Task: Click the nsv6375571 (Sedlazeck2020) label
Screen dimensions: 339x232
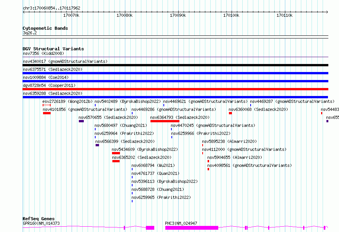Action: pyautogui.click(x=53, y=69)
